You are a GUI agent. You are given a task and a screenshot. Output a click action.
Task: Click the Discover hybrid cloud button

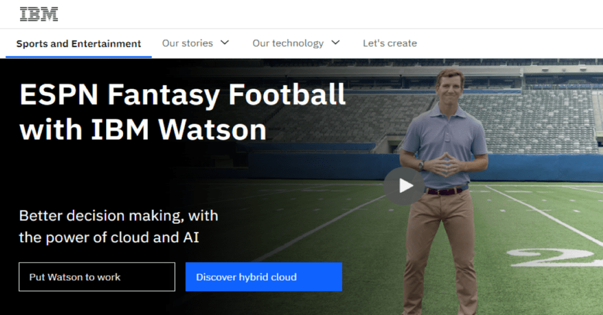click(264, 277)
